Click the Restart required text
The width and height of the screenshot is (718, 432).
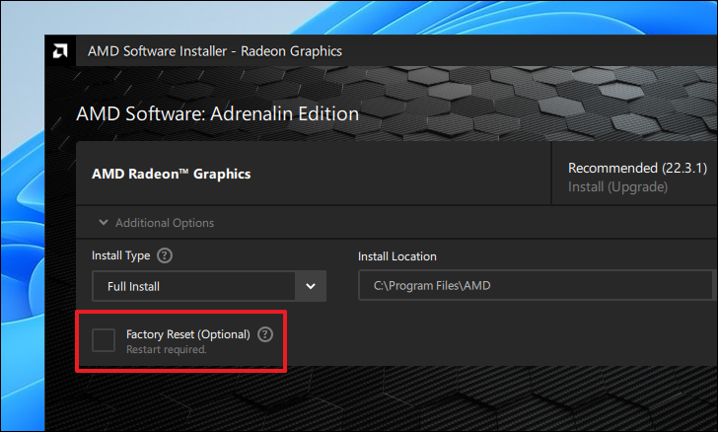point(167,349)
